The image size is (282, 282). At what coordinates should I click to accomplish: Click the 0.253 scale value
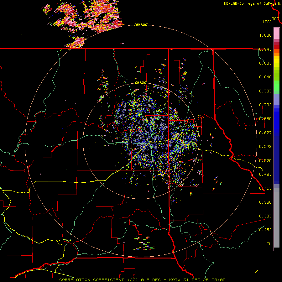[265, 230]
